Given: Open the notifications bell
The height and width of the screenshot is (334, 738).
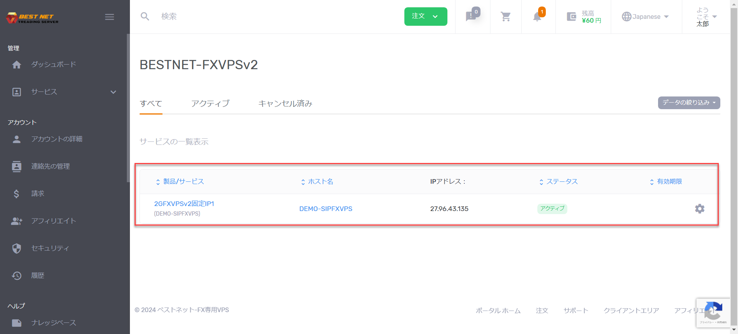Looking at the screenshot, I should click(537, 17).
